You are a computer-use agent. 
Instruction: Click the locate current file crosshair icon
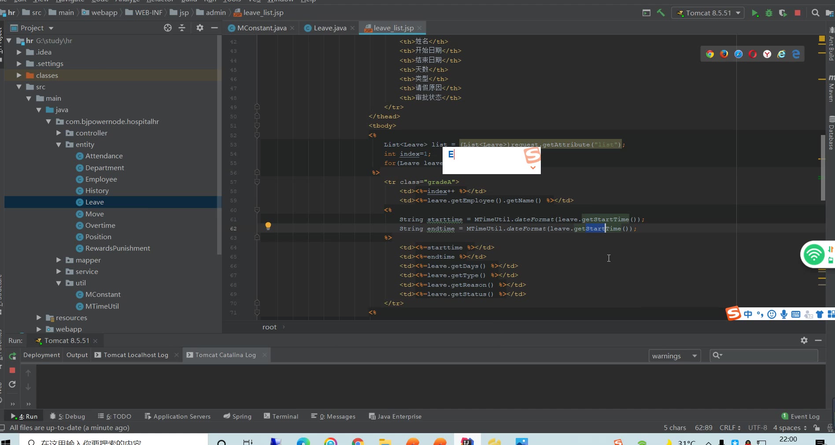(x=168, y=28)
